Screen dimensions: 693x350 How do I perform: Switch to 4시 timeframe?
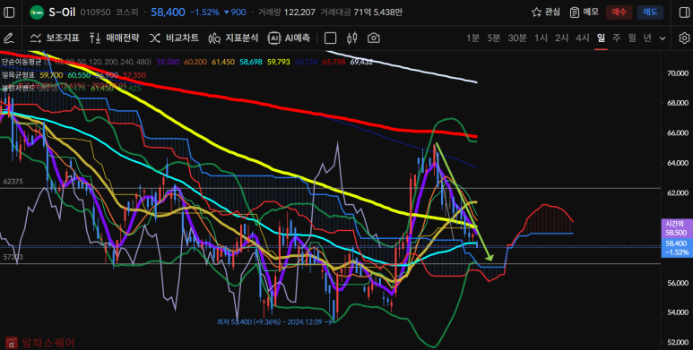(x=582, y=38)
